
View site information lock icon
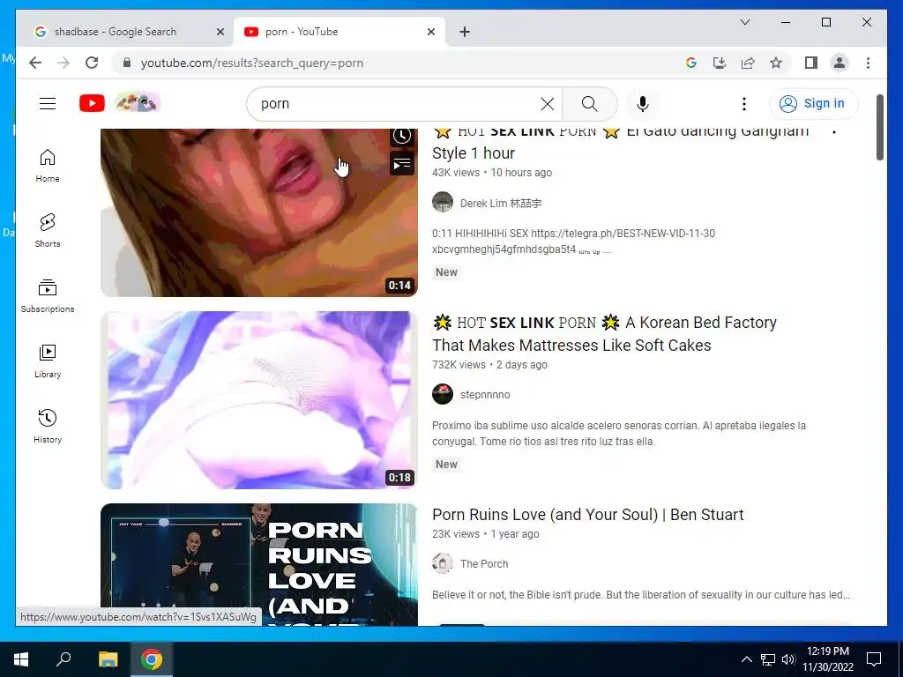127,63
